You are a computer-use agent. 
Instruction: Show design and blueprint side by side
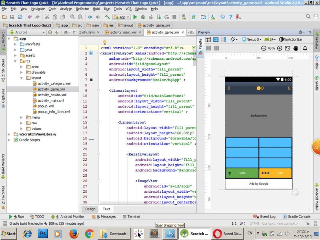[x=224, y=40]
